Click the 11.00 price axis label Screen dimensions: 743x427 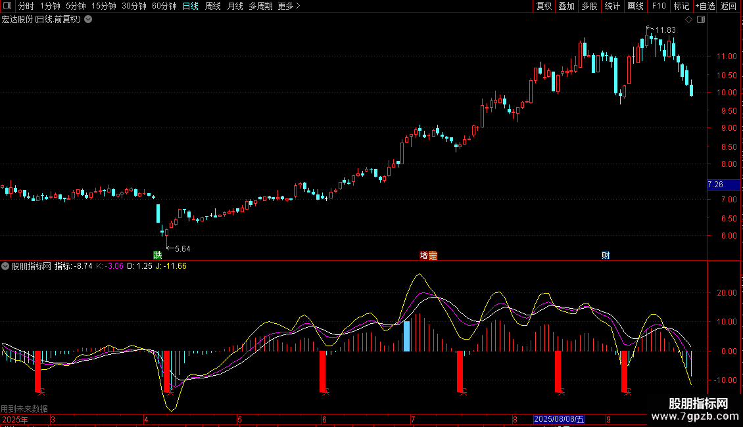pos(727,56)
